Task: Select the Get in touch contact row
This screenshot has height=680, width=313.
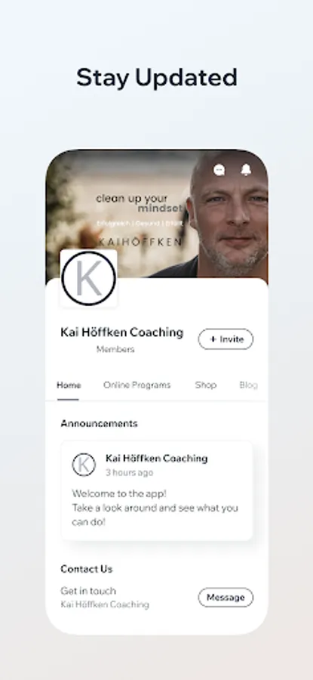Action: click(157, 598)
